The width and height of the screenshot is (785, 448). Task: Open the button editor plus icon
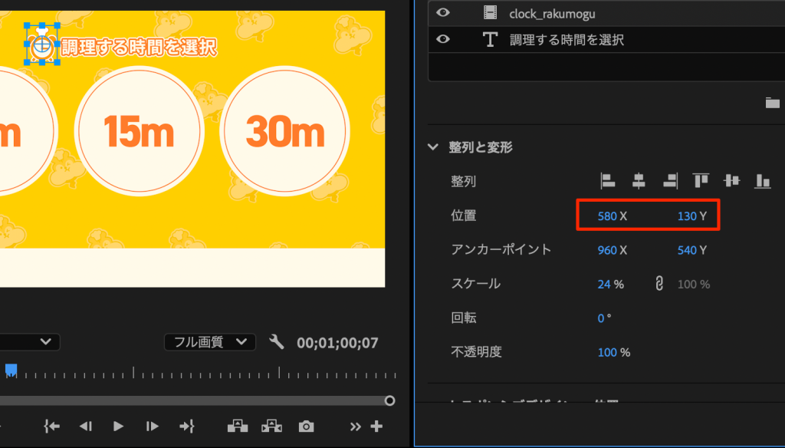pyautogui.click(x=376, y=427)
